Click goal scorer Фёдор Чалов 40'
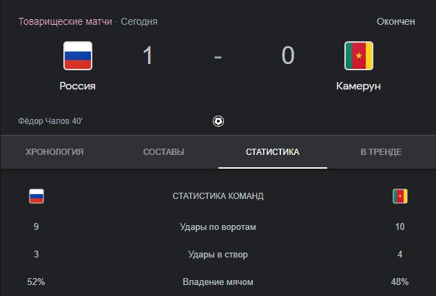 point(50,121)
